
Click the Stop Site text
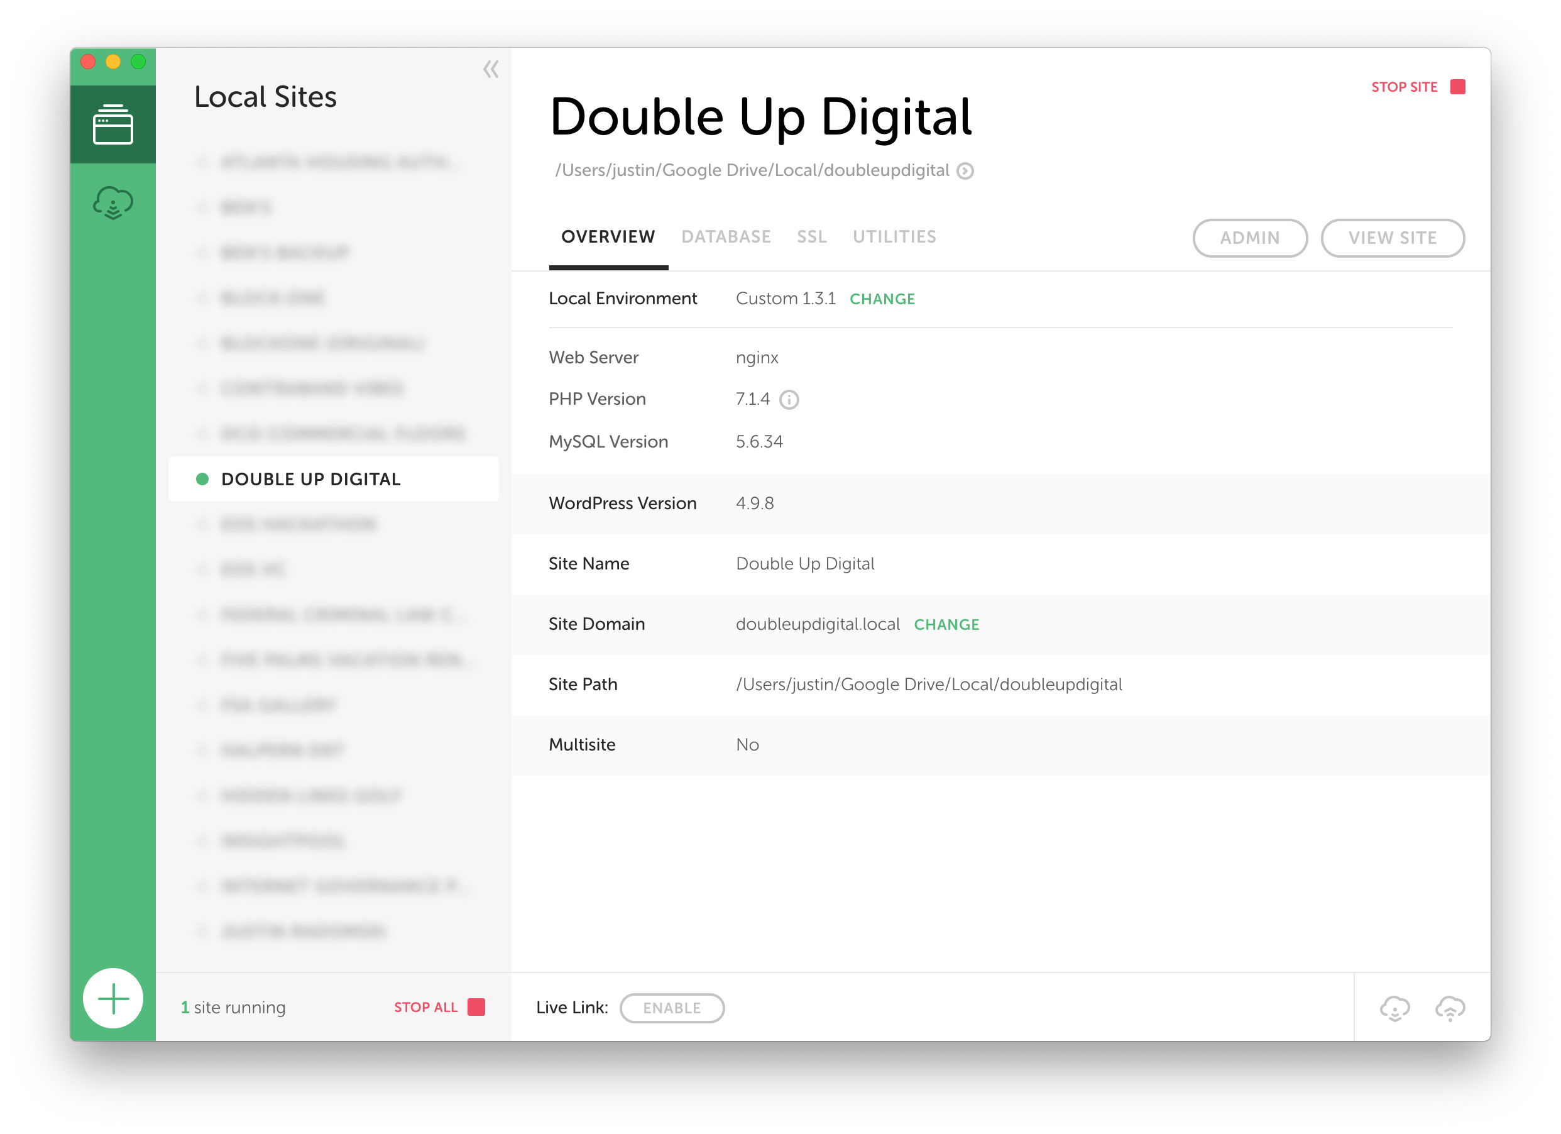1404,87
